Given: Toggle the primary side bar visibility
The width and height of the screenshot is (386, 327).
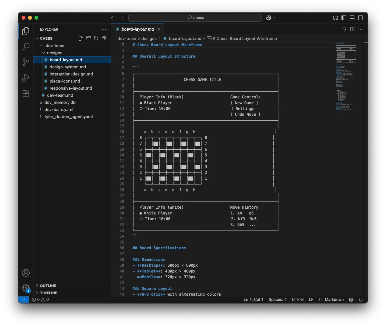Looking at the screenshot, I should pyautogui.click(x=344, y=18).
